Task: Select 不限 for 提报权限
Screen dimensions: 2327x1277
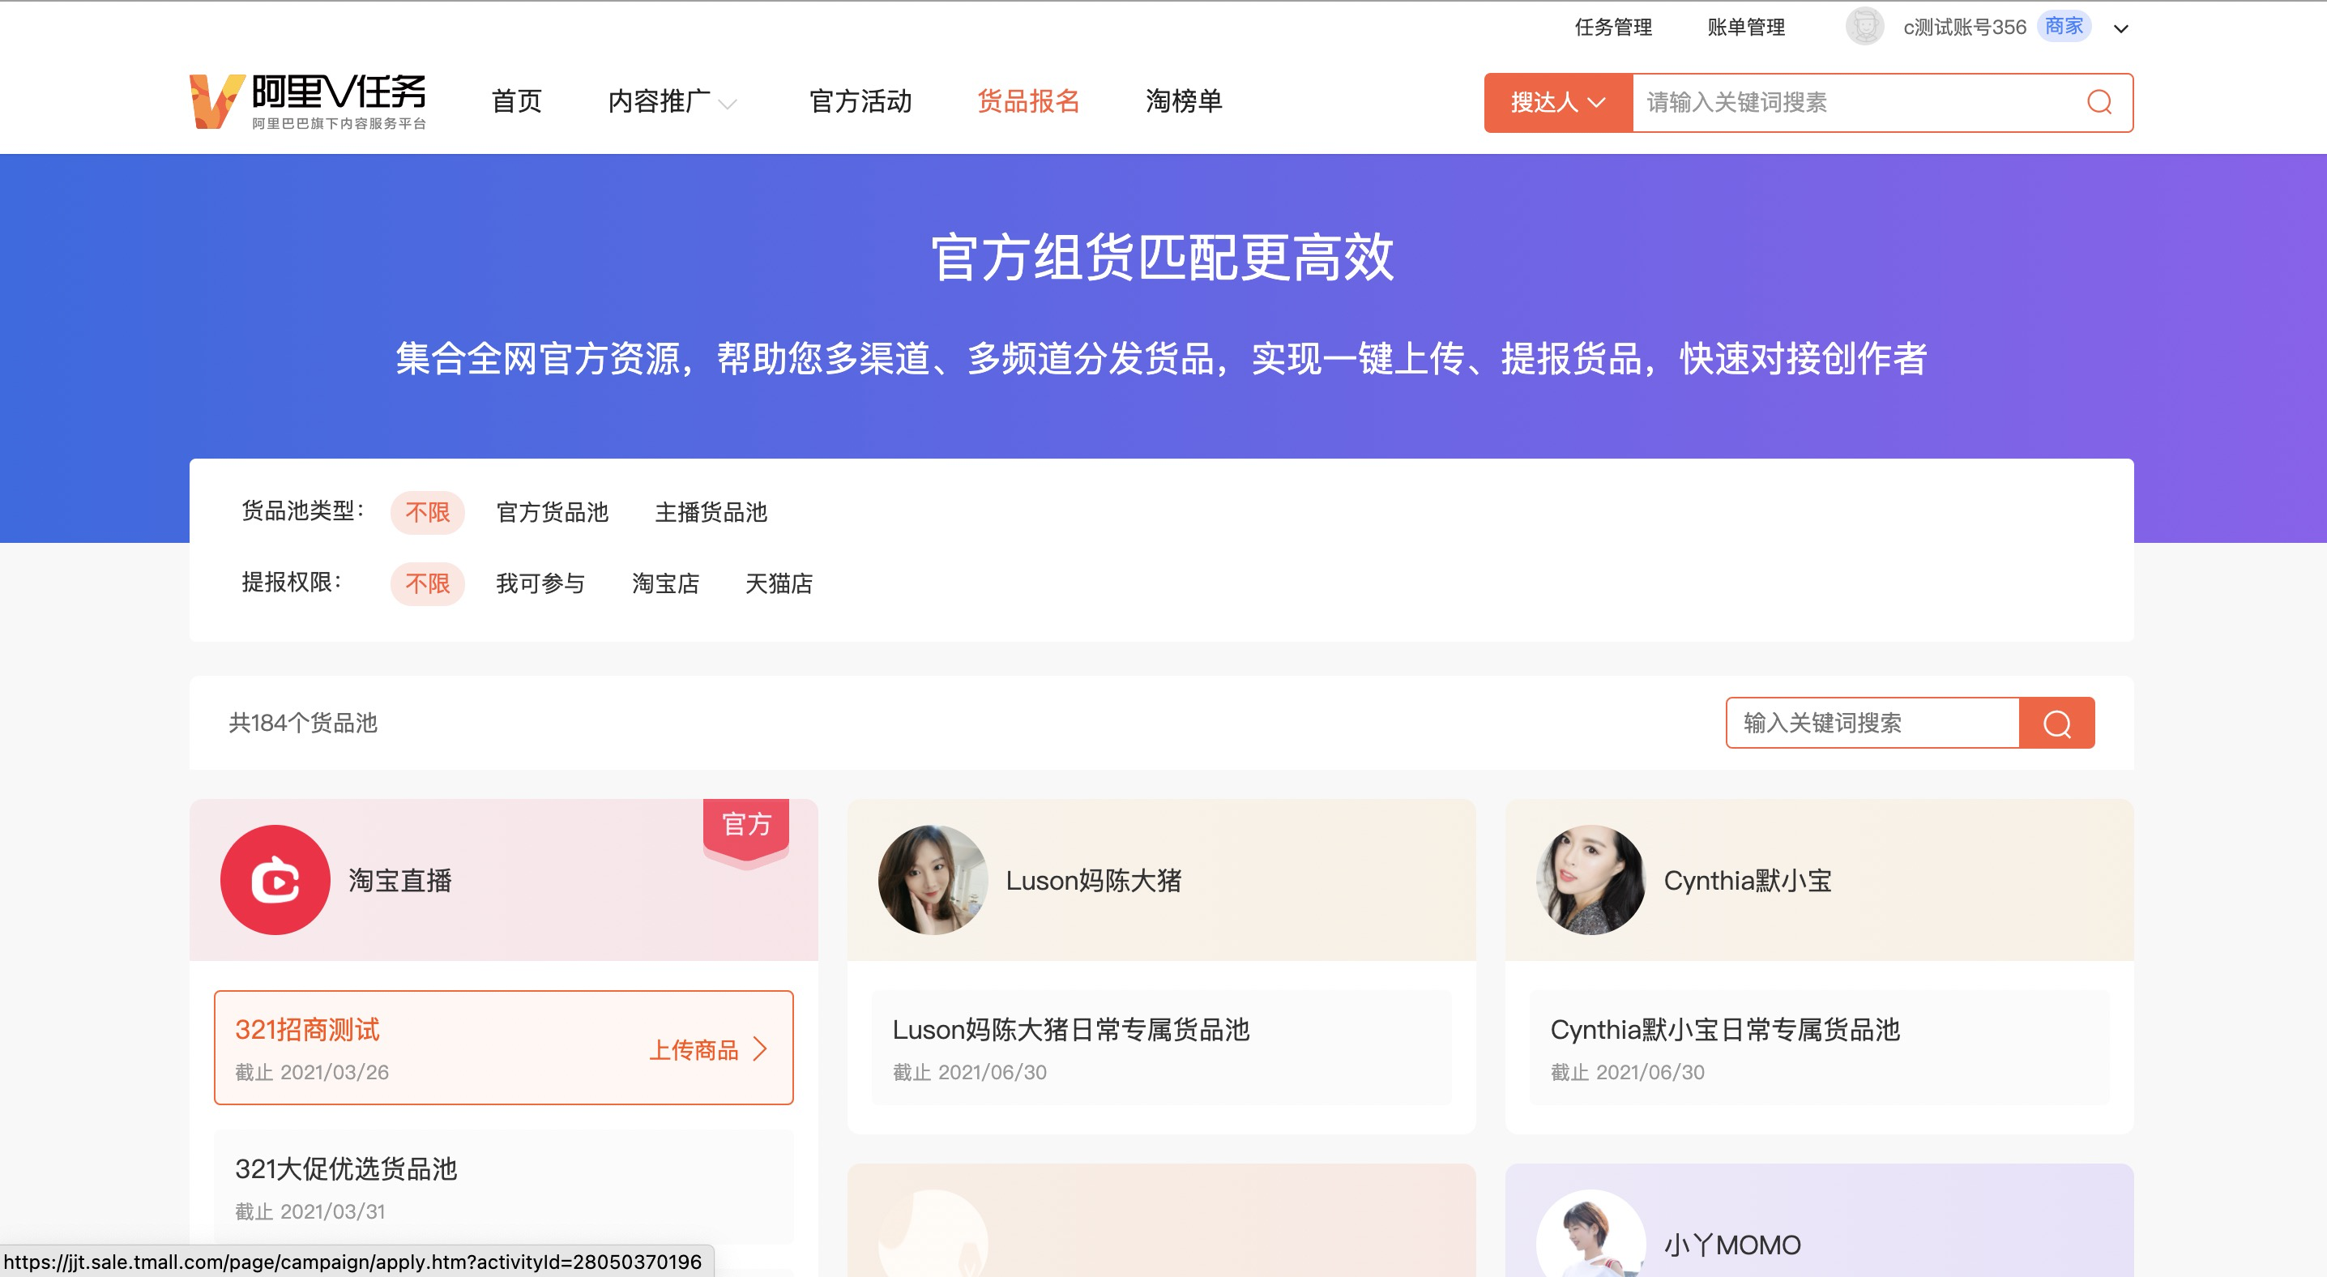Action: (x=427, y=583)
